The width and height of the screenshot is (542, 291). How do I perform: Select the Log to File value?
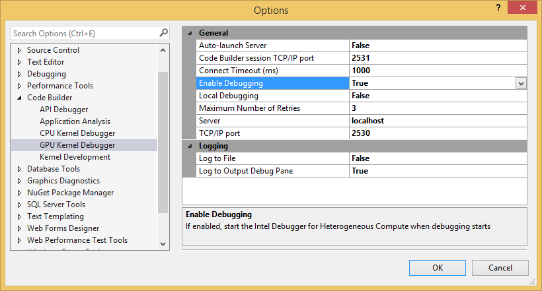[438, 158]
